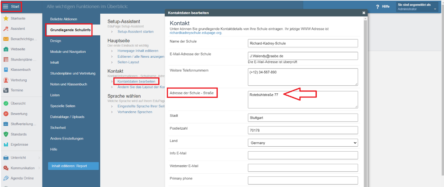
Task: Select Beliebte Aktionen menu item
Action: [x=63, y=19]
